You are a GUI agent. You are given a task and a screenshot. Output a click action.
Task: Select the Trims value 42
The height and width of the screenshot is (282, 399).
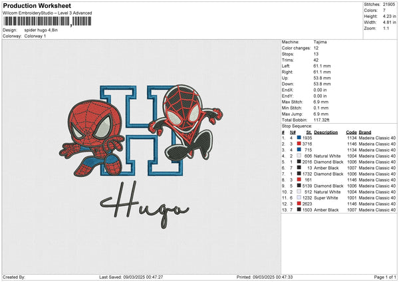[316, 60]
